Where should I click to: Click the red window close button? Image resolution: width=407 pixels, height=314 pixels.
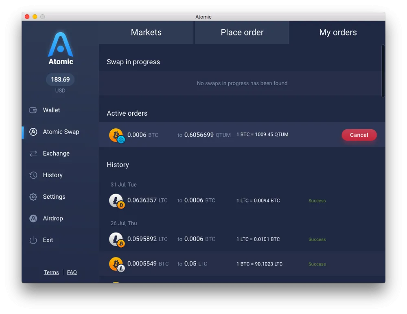pos(27,17)
